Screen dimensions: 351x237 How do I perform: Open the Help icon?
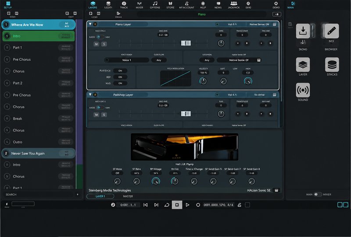point(203,5)
